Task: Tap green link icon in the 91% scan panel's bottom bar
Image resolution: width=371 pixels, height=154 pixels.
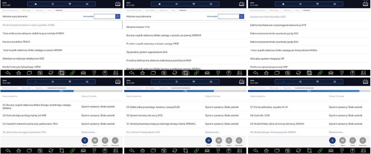Action: [320, 150]
